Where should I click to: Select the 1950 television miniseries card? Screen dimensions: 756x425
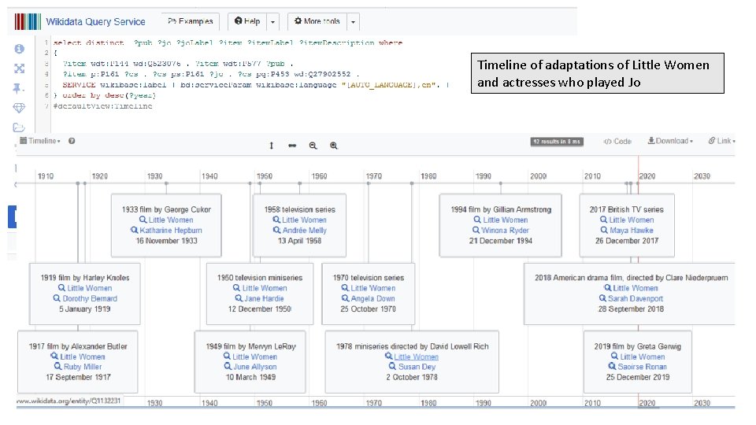259,294
